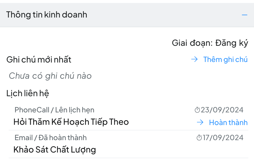
Task: Select the 23/09/2024 date
Action: [x=222, y=110]
